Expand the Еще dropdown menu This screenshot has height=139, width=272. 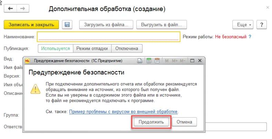coord(243,25)
